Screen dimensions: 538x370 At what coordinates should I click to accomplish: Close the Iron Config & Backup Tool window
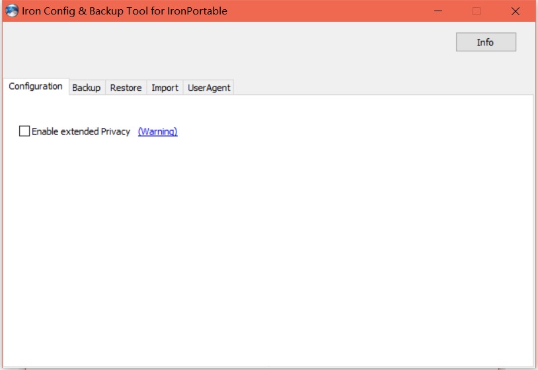pyautogui.click(x=516, y=11)
